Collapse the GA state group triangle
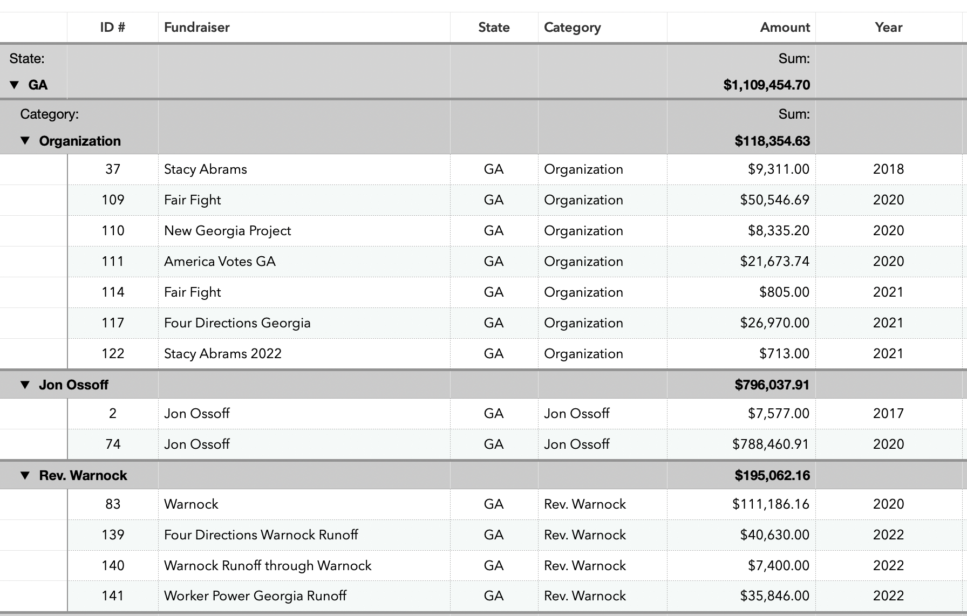Screen dimensions: 967x616 (x=15, y=85)
